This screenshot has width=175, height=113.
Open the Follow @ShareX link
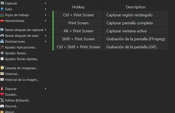pos(17,101)
